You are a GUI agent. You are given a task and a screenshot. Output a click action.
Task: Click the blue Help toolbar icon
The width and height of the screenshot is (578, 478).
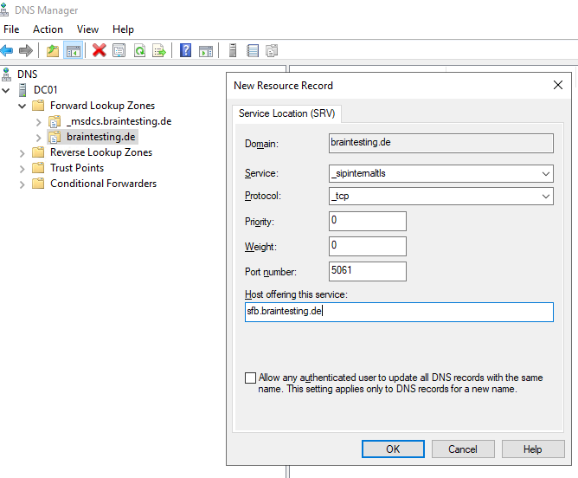coord(185,51)
